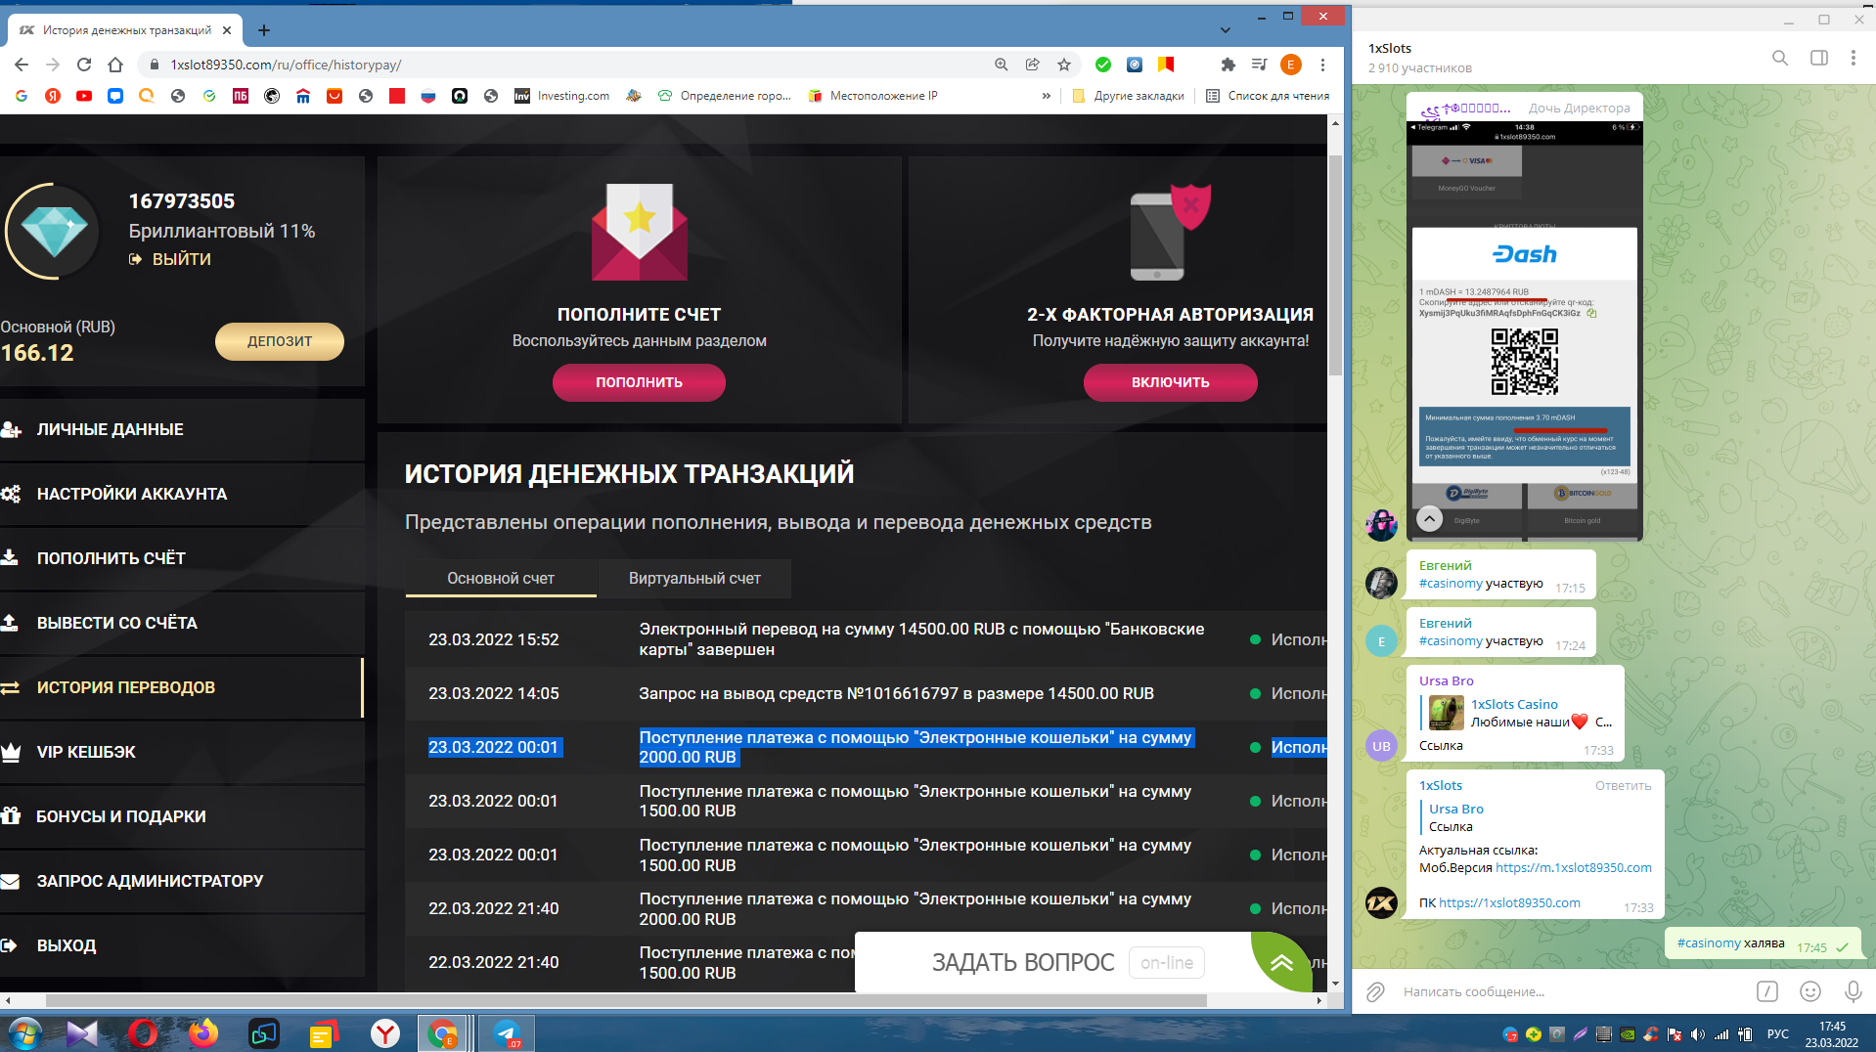Image resolution: width=1876 pixels, height=1052 pixels.
Task: Click the ДЕПОЗИТ button
Action: [x=279, y=341]
